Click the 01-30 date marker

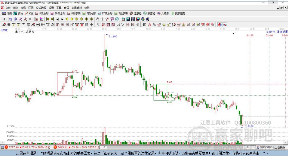[x=250, y=35]
